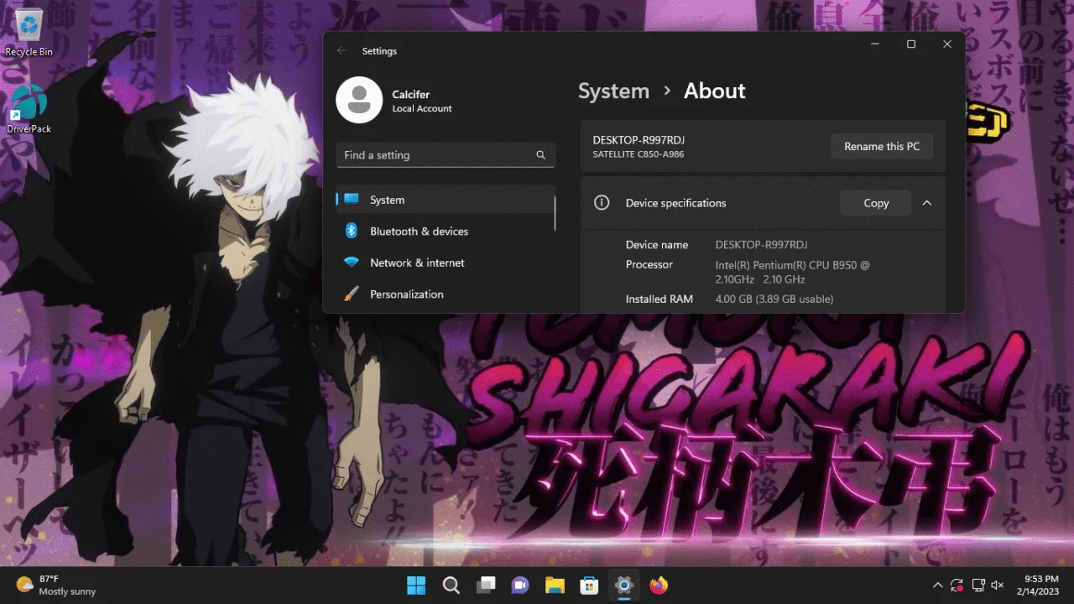Open Bluetooth & devices settings
This screenshot has height=604, width=1074.
446,232
